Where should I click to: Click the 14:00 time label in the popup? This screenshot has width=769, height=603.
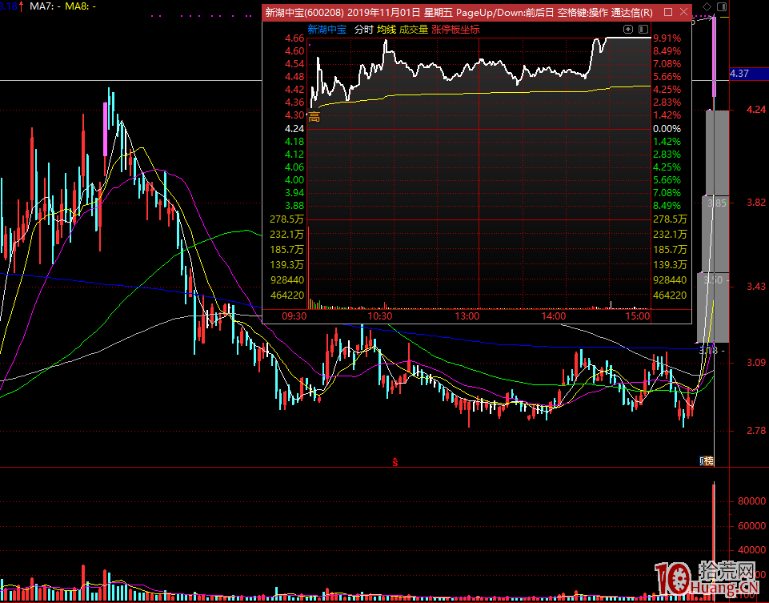point(553,316)
